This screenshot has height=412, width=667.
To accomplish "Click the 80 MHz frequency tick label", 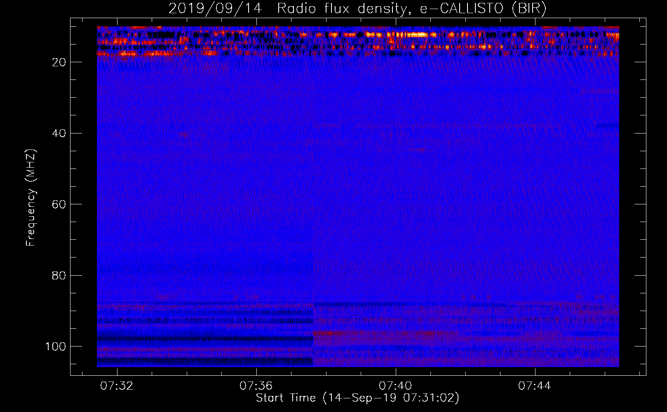I will tap(59, 276).
